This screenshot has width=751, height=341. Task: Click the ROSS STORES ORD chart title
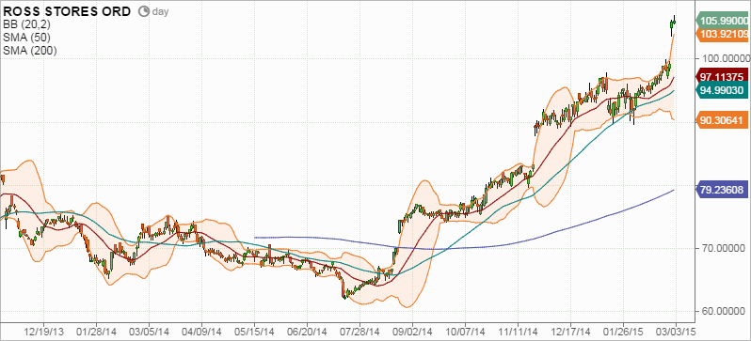point(67,11)
